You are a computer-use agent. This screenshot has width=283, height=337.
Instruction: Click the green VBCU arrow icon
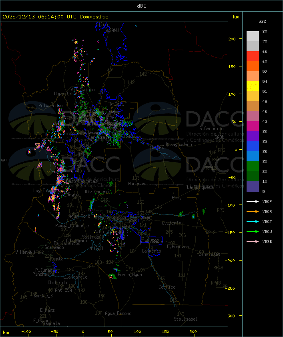click(x=253, y=231)
